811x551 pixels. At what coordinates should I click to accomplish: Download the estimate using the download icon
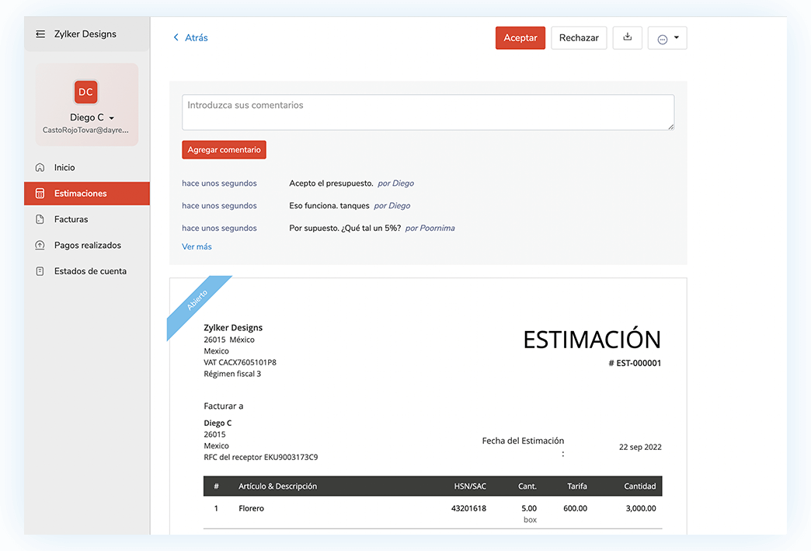(x=627, y=37)
